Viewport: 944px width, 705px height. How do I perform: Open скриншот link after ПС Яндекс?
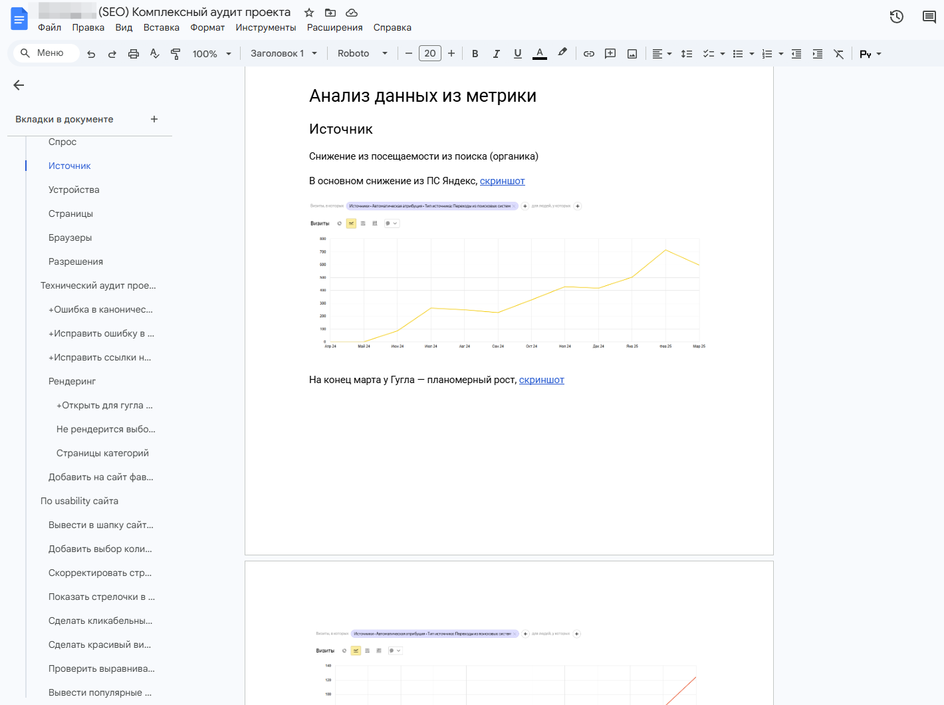tap(502, 181)
